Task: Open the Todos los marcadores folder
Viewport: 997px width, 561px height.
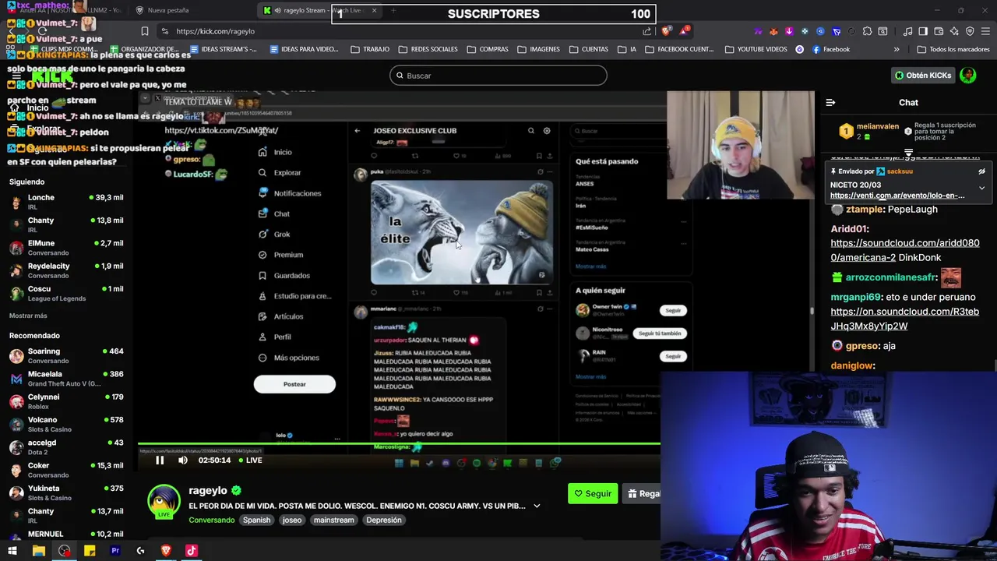Action: coord(953,49)
